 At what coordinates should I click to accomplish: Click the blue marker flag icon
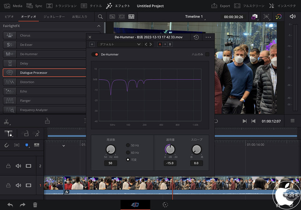(x=27, y=146)
